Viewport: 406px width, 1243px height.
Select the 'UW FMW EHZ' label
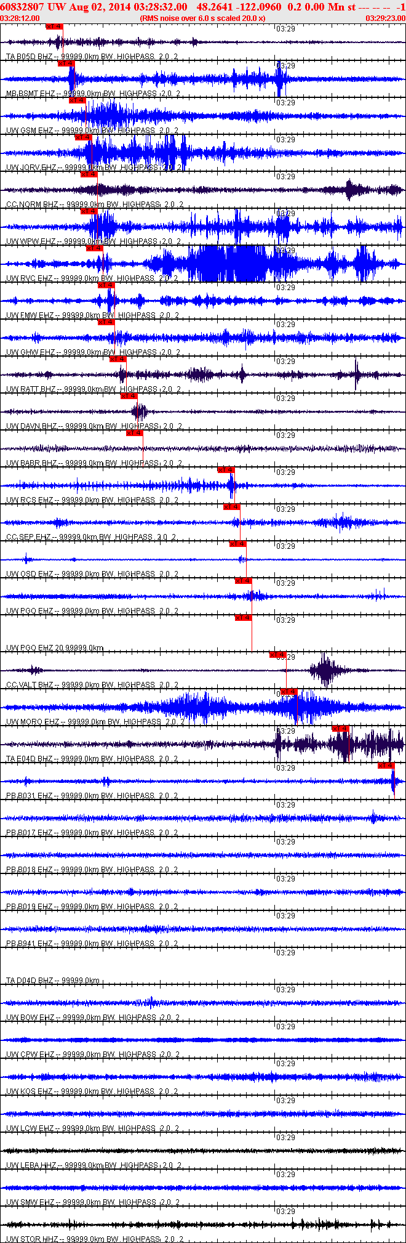pyautogui.click(x=30, y=315)
